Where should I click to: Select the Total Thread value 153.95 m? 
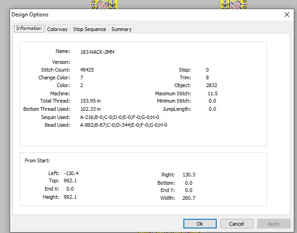tap(90, 101)
